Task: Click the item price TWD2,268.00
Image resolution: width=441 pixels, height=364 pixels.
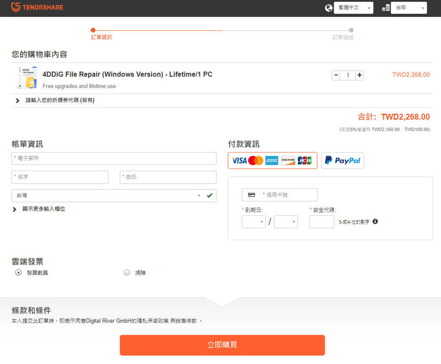Action: 411,75
